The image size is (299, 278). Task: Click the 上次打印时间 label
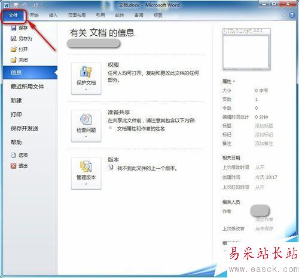coord(236,187)
